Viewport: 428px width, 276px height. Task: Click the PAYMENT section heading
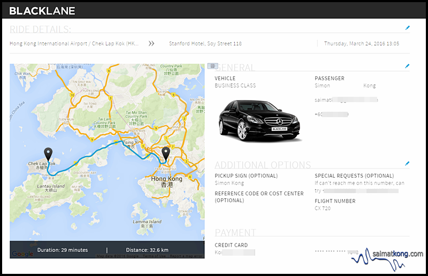point(235,233)
